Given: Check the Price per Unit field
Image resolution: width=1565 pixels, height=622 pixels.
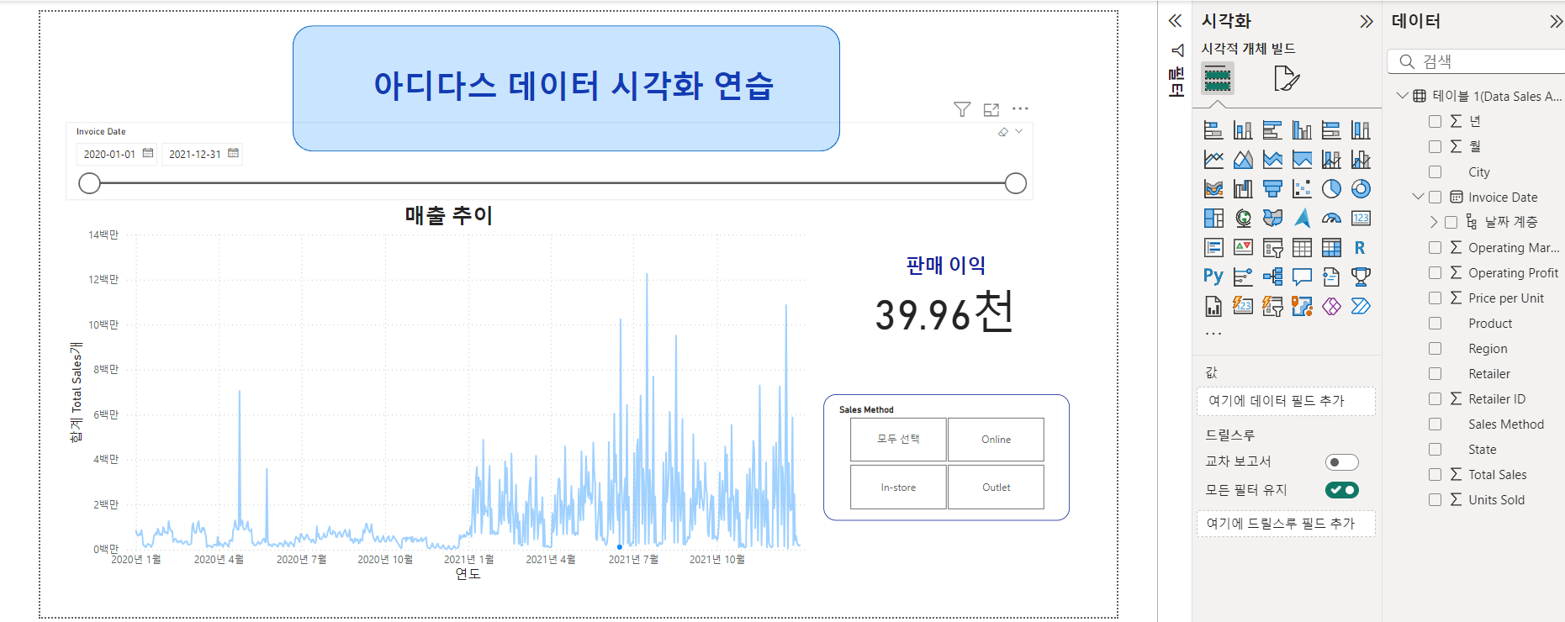Looking at the screenshot, I should (x=1435, y=298).
